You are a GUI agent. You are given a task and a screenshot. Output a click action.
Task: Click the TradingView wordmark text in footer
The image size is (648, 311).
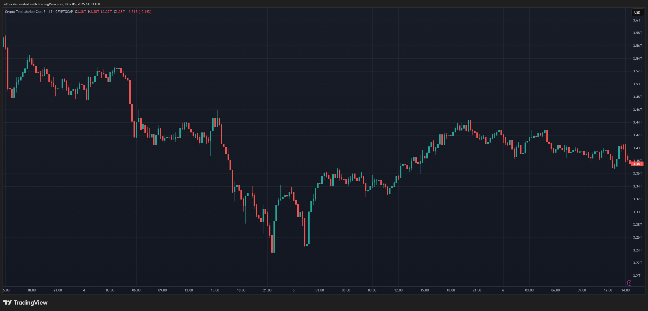tap(31, 303)
